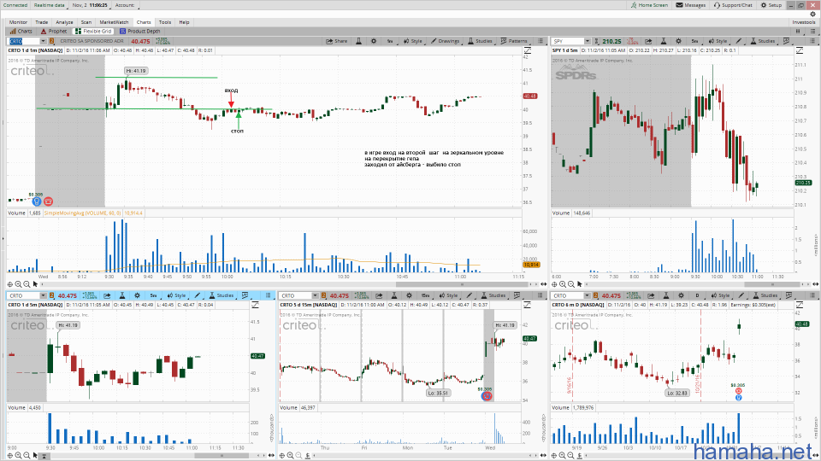821x461 pixels.
Task: Open the Product Depth sub-tab
Action: [x=139, y=31]
